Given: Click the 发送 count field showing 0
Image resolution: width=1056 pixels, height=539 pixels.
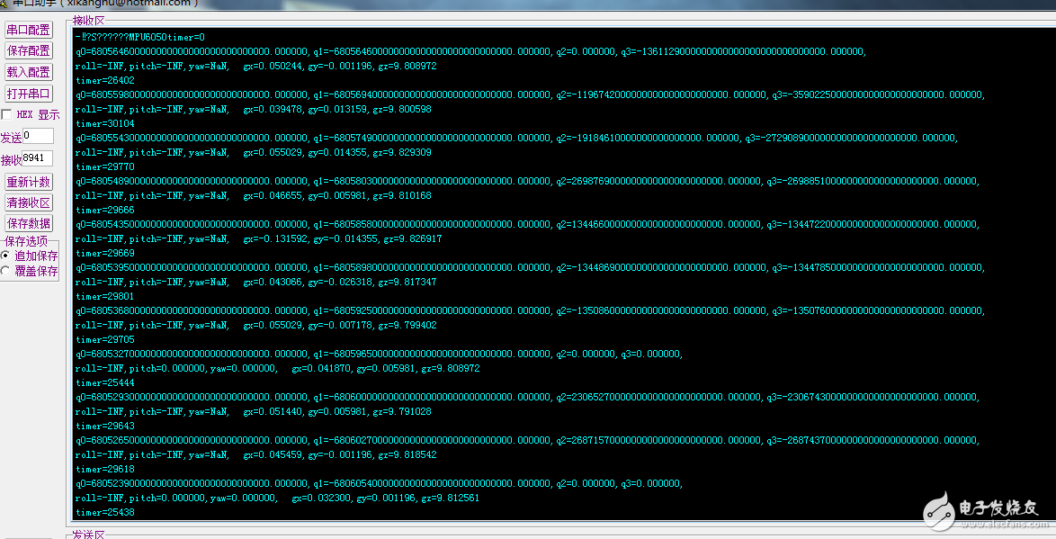Looking at the screenshot, I should click(x=38, y=136).
